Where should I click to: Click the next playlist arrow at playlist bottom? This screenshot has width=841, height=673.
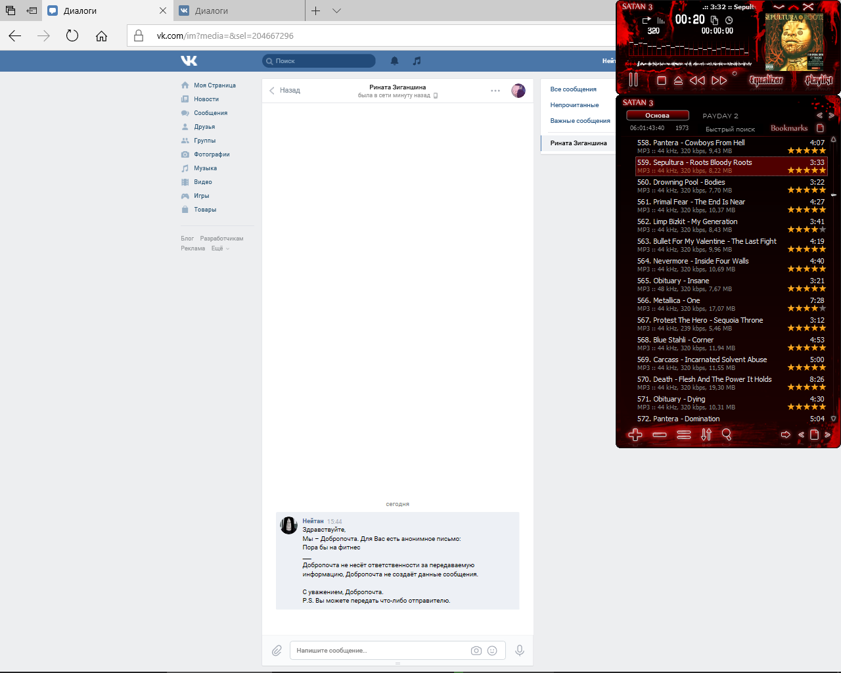[x=827, y=434]
